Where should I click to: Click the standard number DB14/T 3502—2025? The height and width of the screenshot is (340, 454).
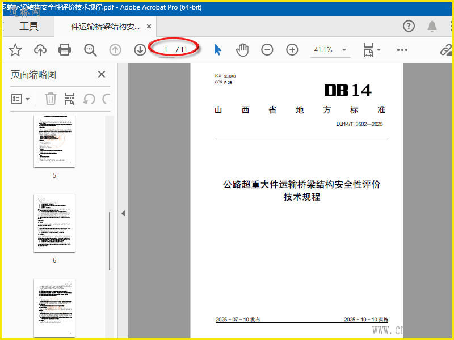coord(359,124)
